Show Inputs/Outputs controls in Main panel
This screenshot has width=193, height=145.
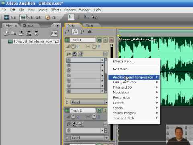pos(67,32)
